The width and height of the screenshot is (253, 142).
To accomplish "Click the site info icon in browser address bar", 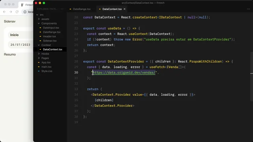I will coord(25,12).
